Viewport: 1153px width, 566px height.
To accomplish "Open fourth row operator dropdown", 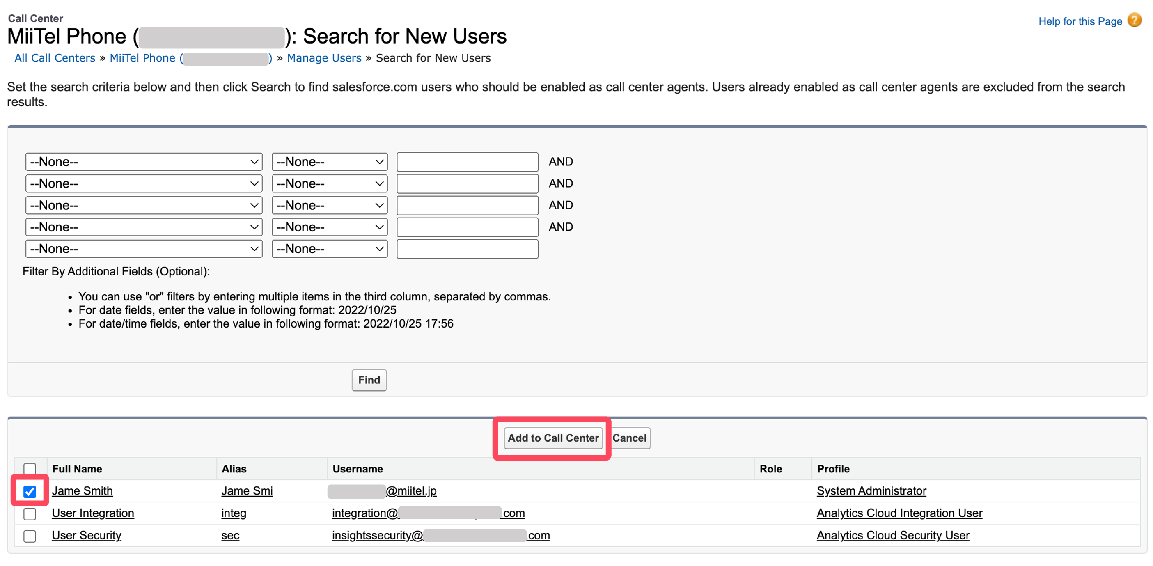I will click(330, 227).
